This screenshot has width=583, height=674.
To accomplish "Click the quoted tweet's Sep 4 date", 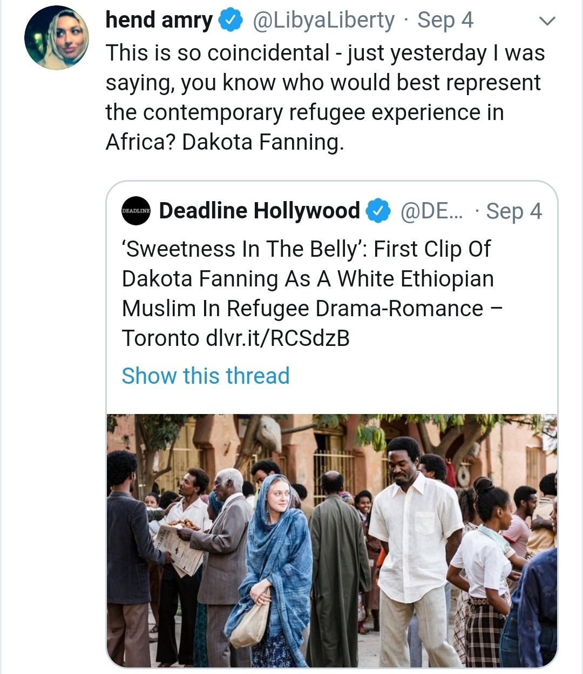I will (x=514, y=211).
